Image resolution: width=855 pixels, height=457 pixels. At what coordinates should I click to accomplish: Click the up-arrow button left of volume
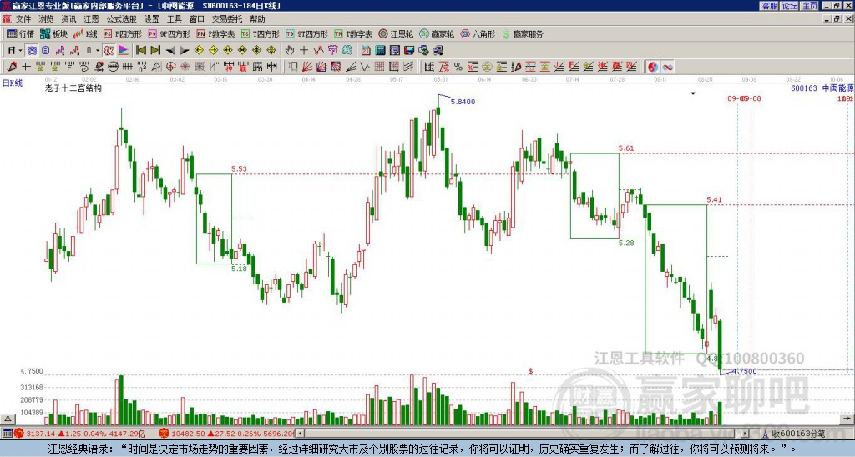8,419
